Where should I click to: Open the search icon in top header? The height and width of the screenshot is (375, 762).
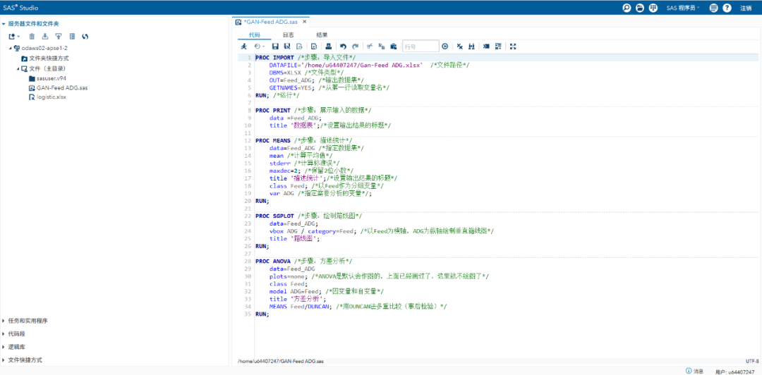point(626,8)
